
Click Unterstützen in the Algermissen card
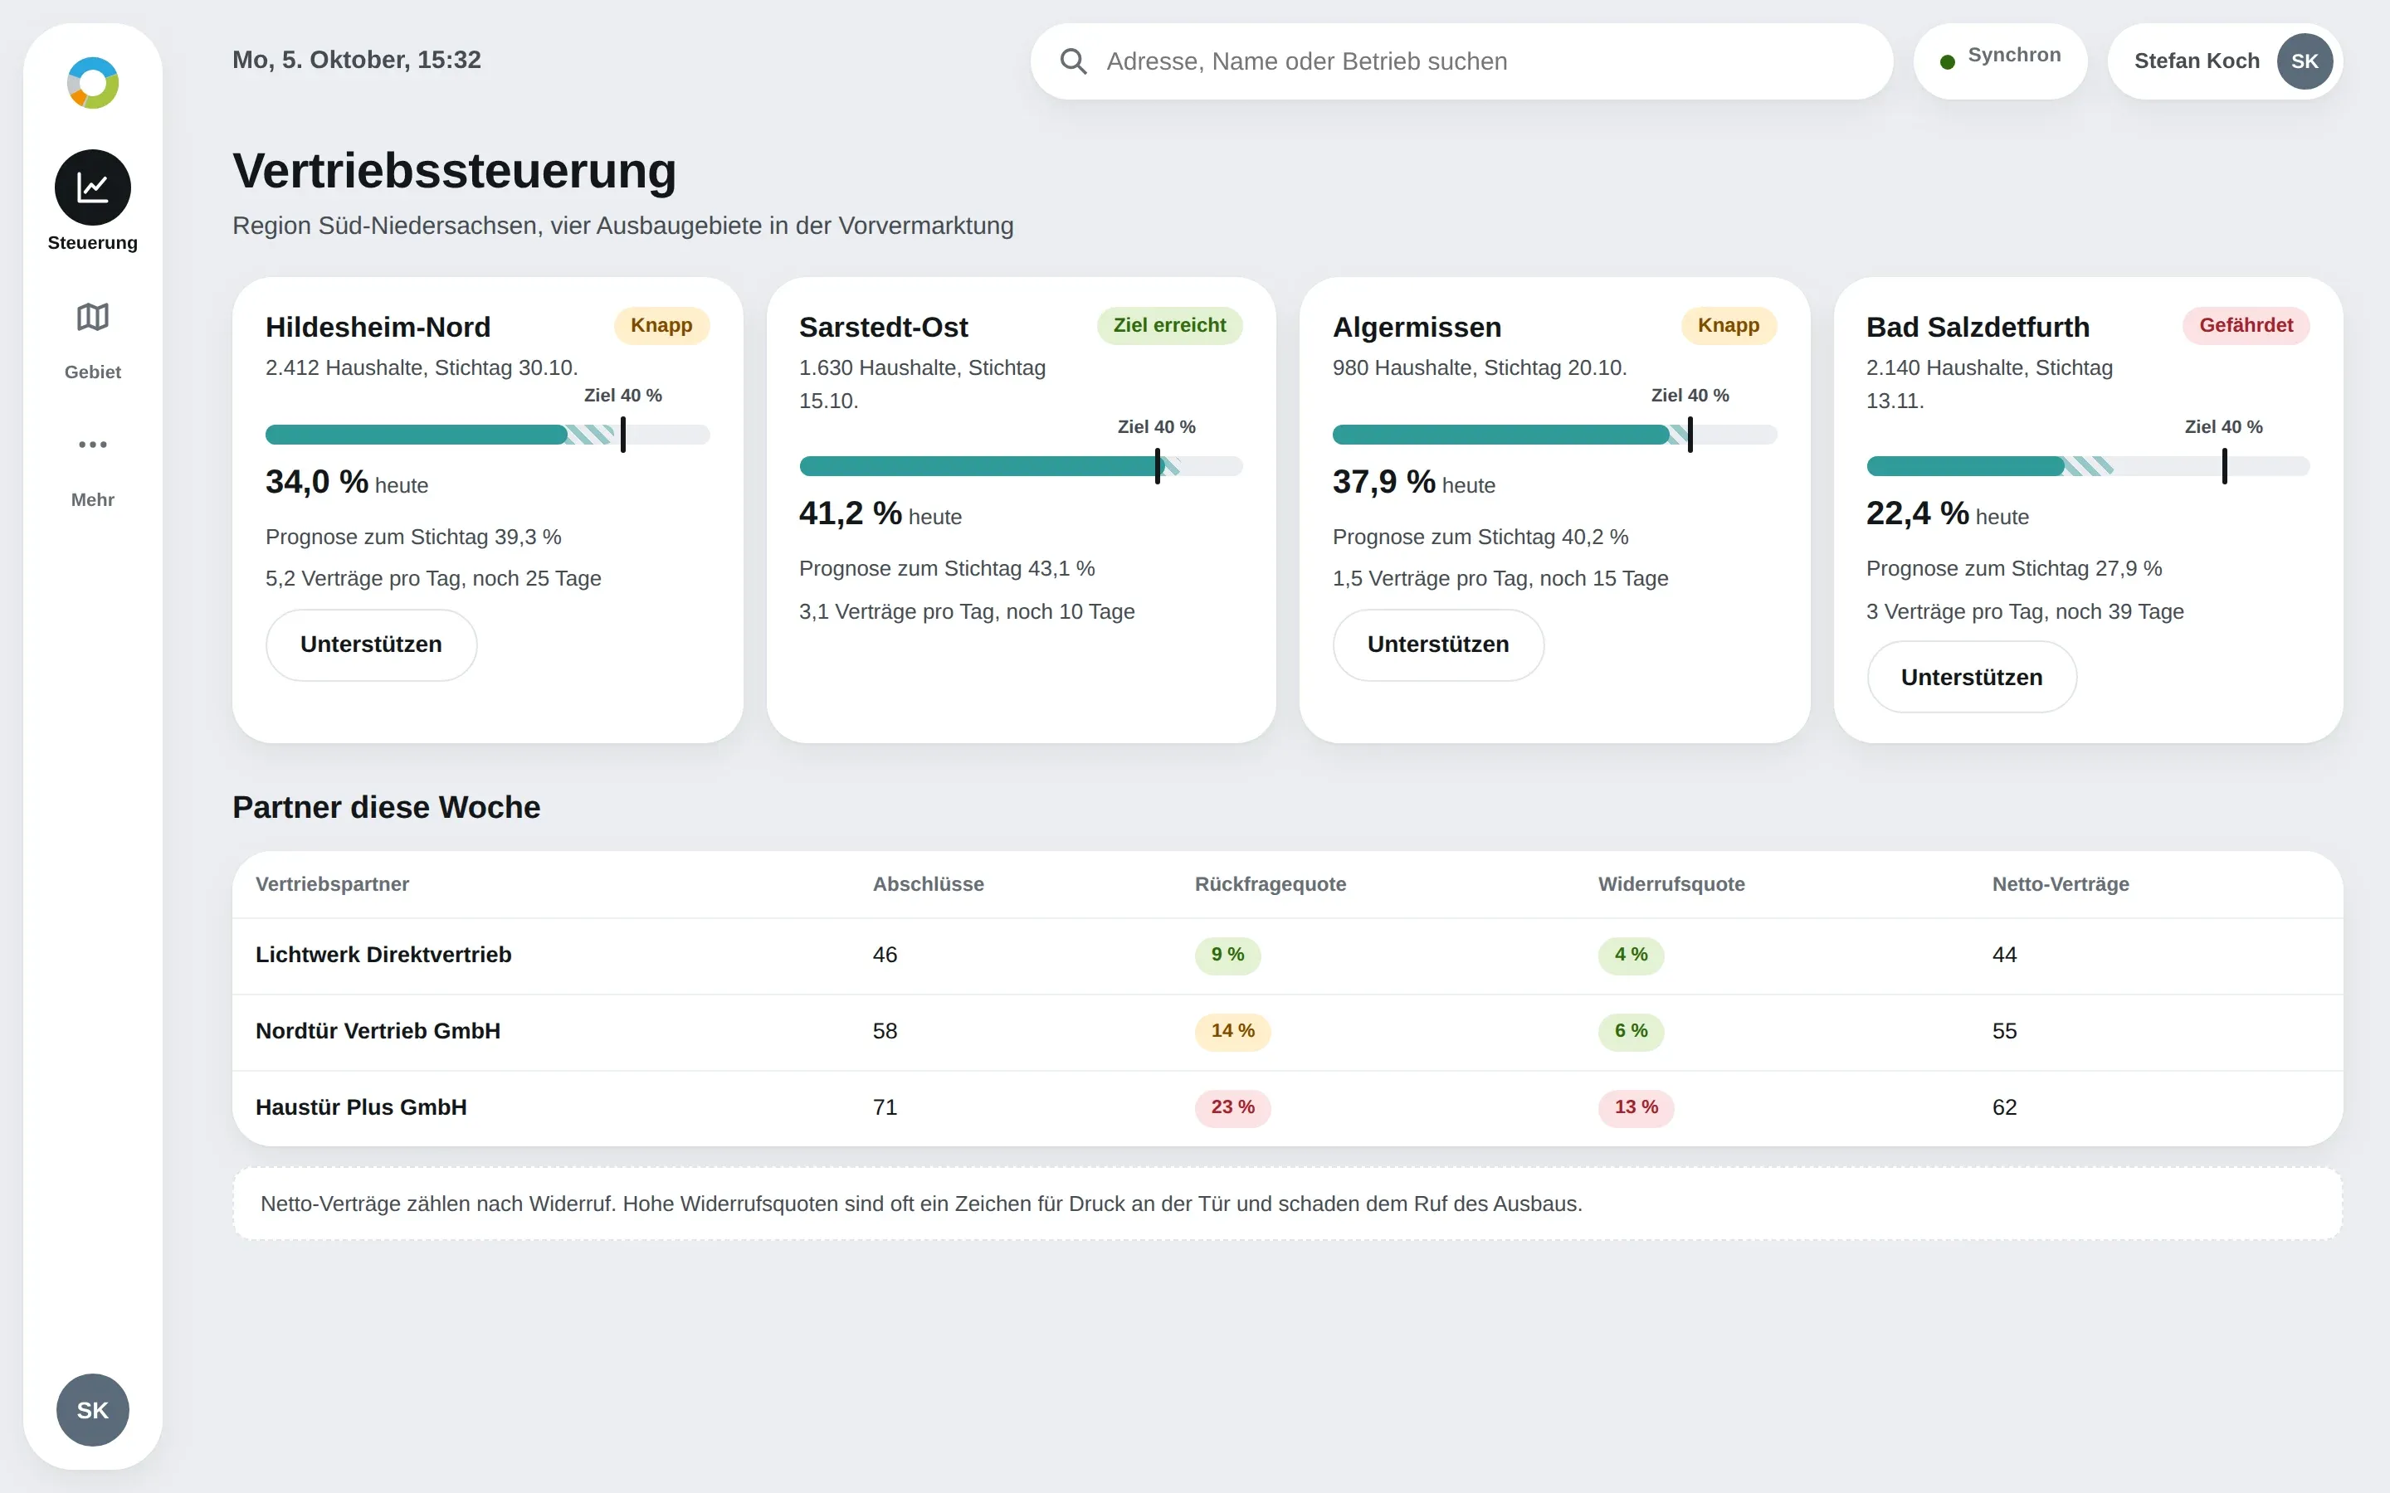(1438, 644)
